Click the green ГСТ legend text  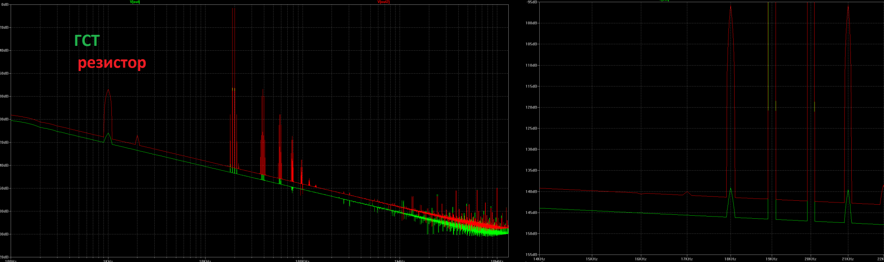(87, 41)
